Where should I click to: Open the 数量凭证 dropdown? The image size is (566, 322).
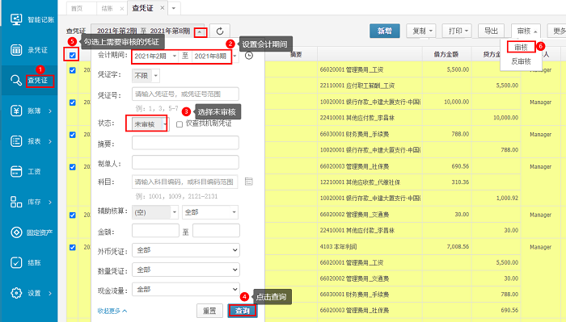186,270
